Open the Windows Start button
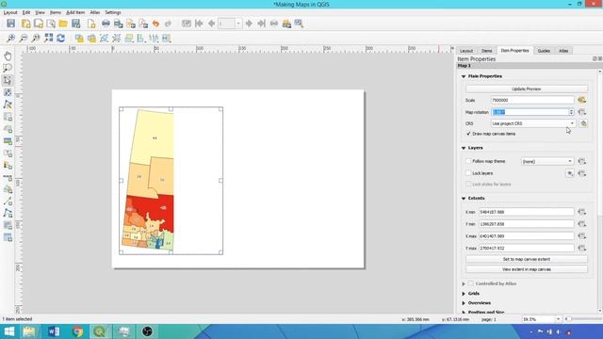603x339 pixels. [9, 331]
